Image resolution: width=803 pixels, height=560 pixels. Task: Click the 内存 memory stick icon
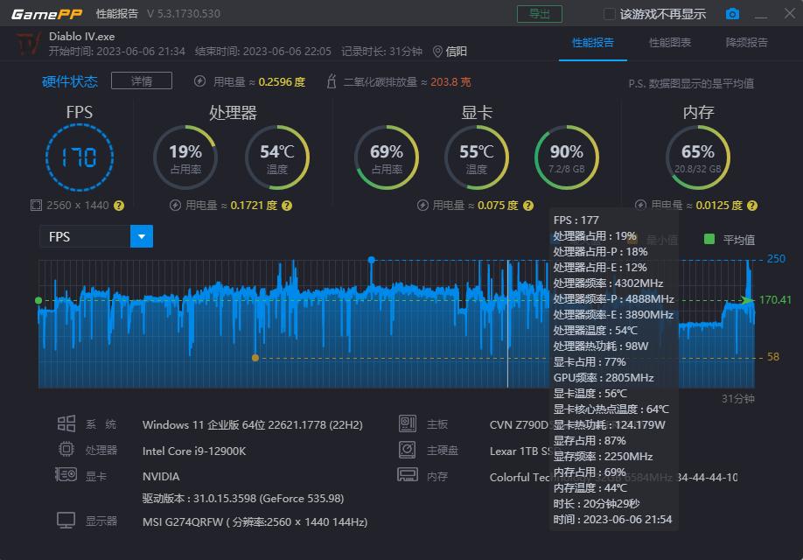[x=408, y=475]
